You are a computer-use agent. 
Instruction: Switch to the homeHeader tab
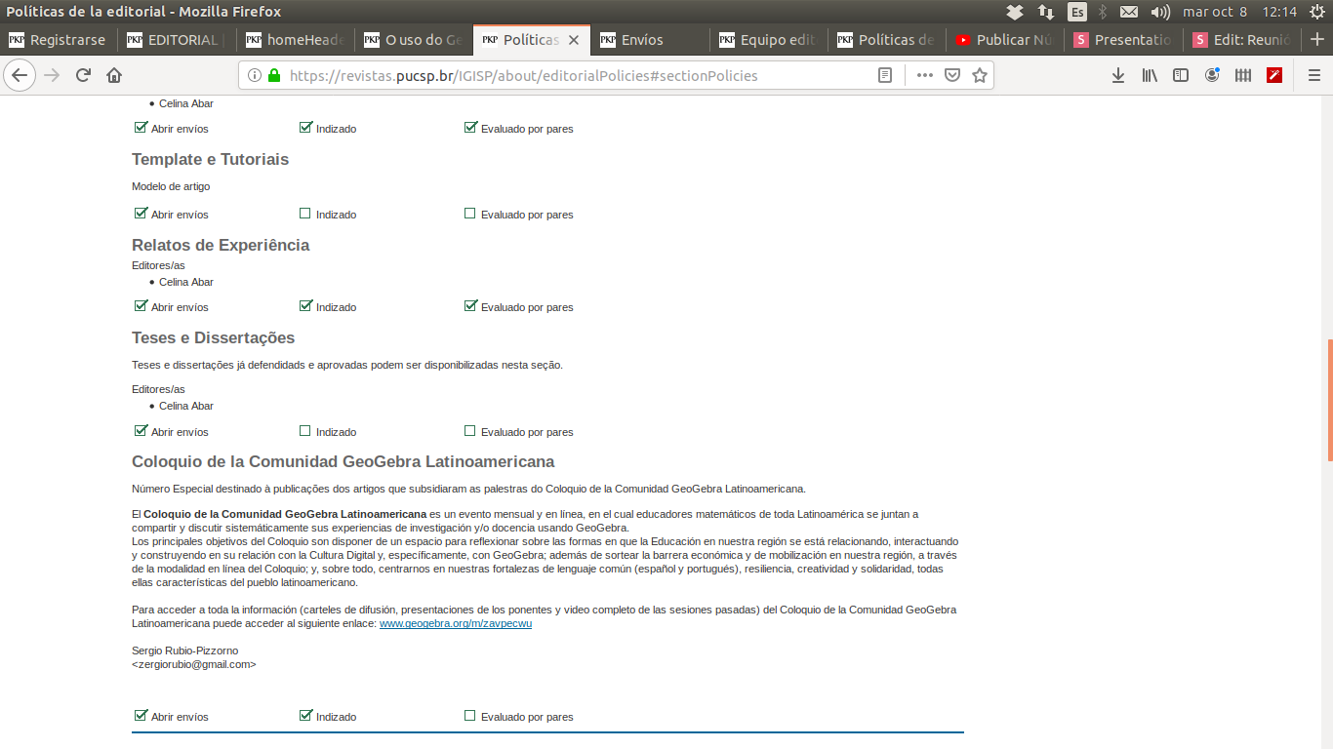295,40
